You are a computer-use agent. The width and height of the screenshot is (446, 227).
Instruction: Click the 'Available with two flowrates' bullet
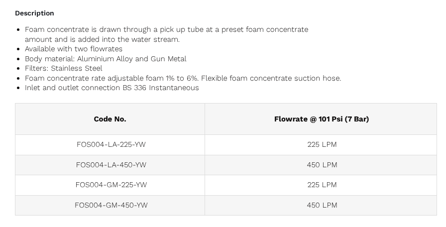(74, 49)
